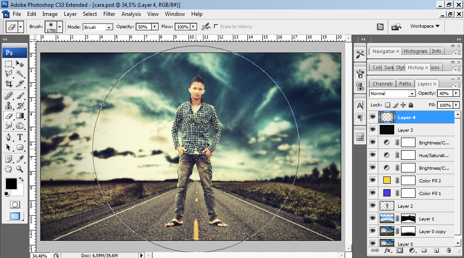Open the Analysis menu
This screenshot has height=258, width=464.
131,14
